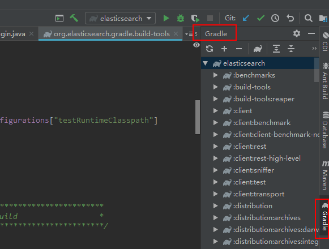The height and width of the screenshot is (249, 329).
Task: Expand the :build-tools project node
Action: (216, 87)
